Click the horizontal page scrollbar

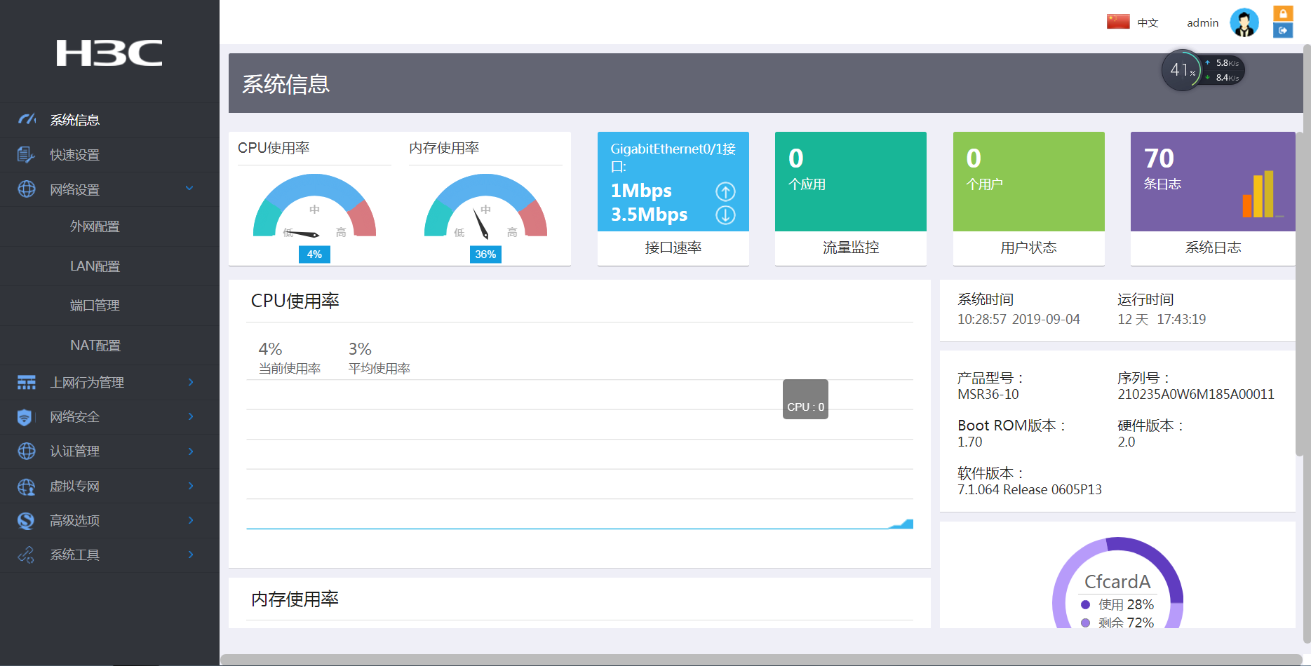(x=761, y=660)
